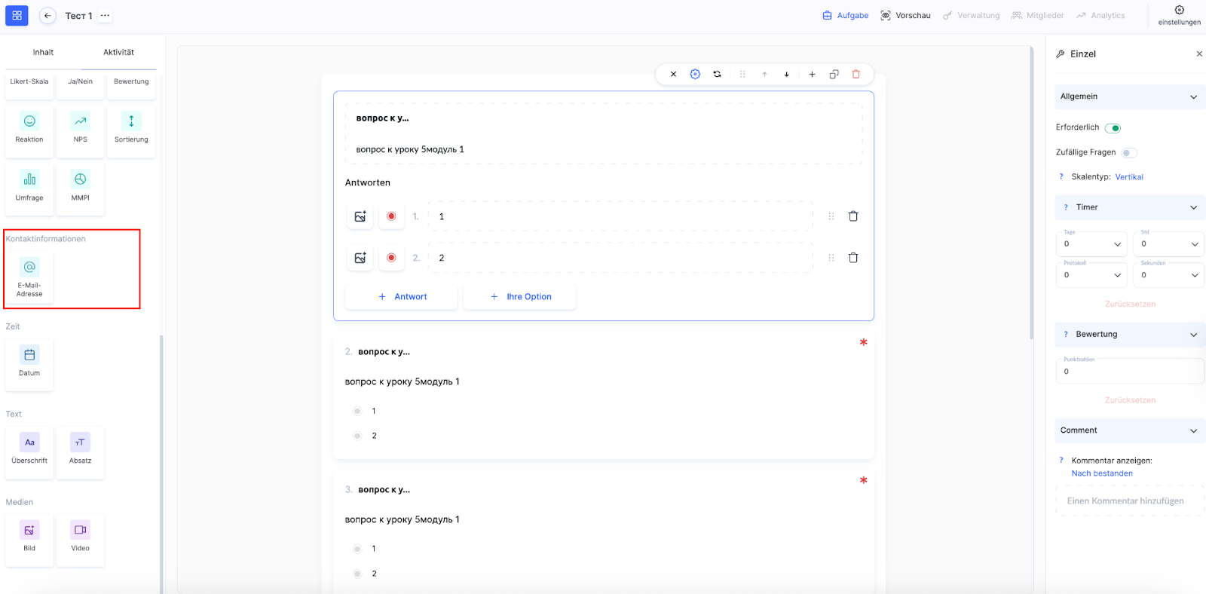Select option 2 in question 2

click(357, 436)
